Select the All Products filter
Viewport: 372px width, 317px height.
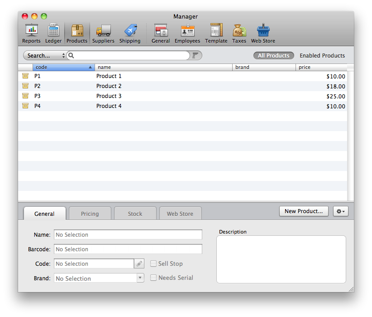pyautogui.click(x=273, y=55)
